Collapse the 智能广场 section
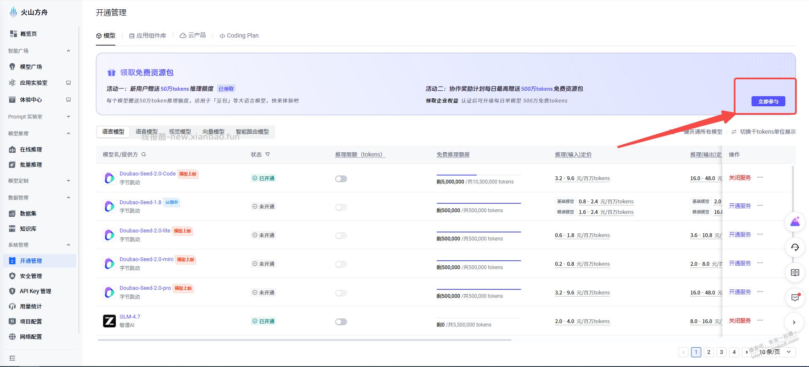Screen dimensions: 809x367 click(68, 51)
